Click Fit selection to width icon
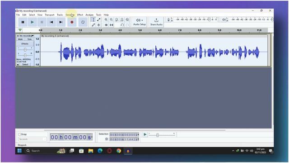 117,19
